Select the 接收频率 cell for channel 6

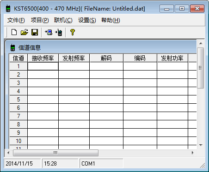pyautogui.click(x=43, y=108)
